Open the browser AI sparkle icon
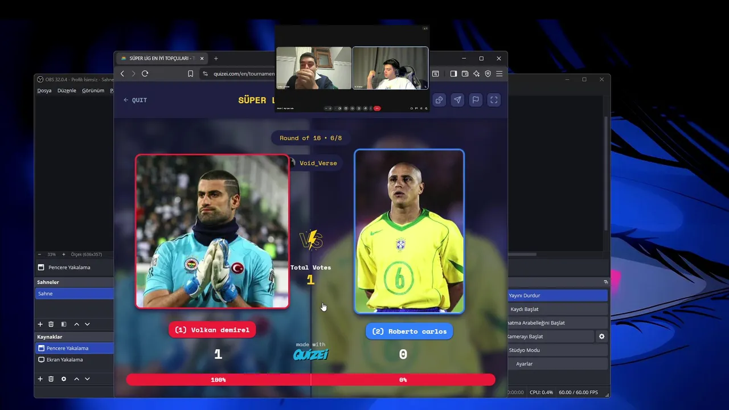Screen dimensions: 729x410 pyautogui.click(x=476, y=73)
